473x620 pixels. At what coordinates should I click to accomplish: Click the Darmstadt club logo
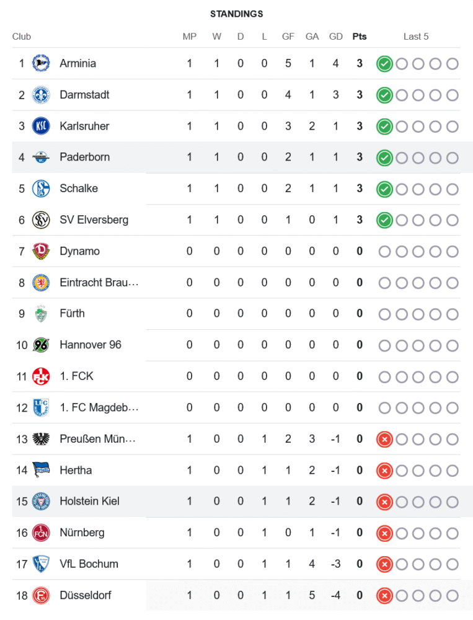tap(41, 95)
